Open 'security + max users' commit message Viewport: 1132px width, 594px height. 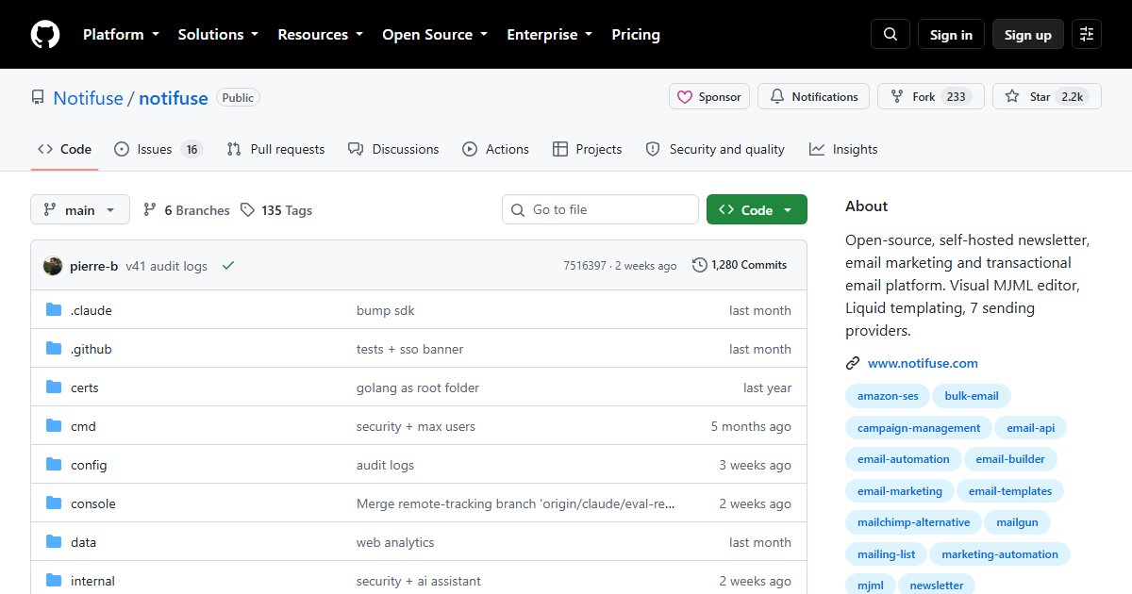pyautogui.click(x=416, y=426)
